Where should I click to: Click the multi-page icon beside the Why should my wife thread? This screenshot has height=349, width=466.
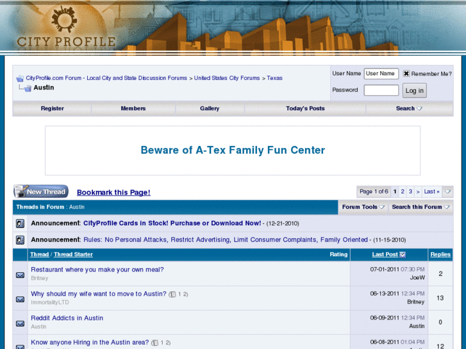[x=172, y=295]
